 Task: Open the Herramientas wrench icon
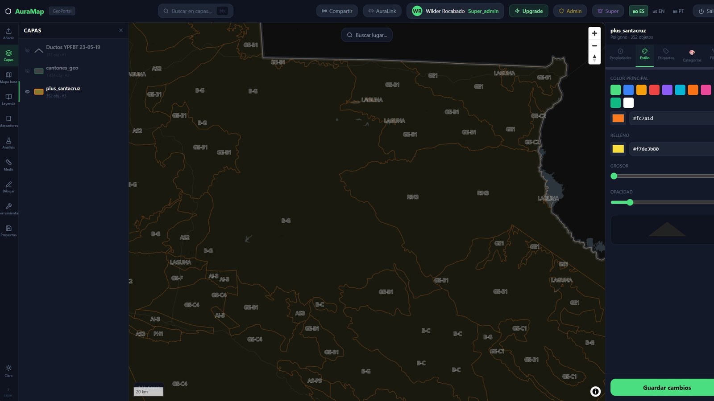coord(8,208)
